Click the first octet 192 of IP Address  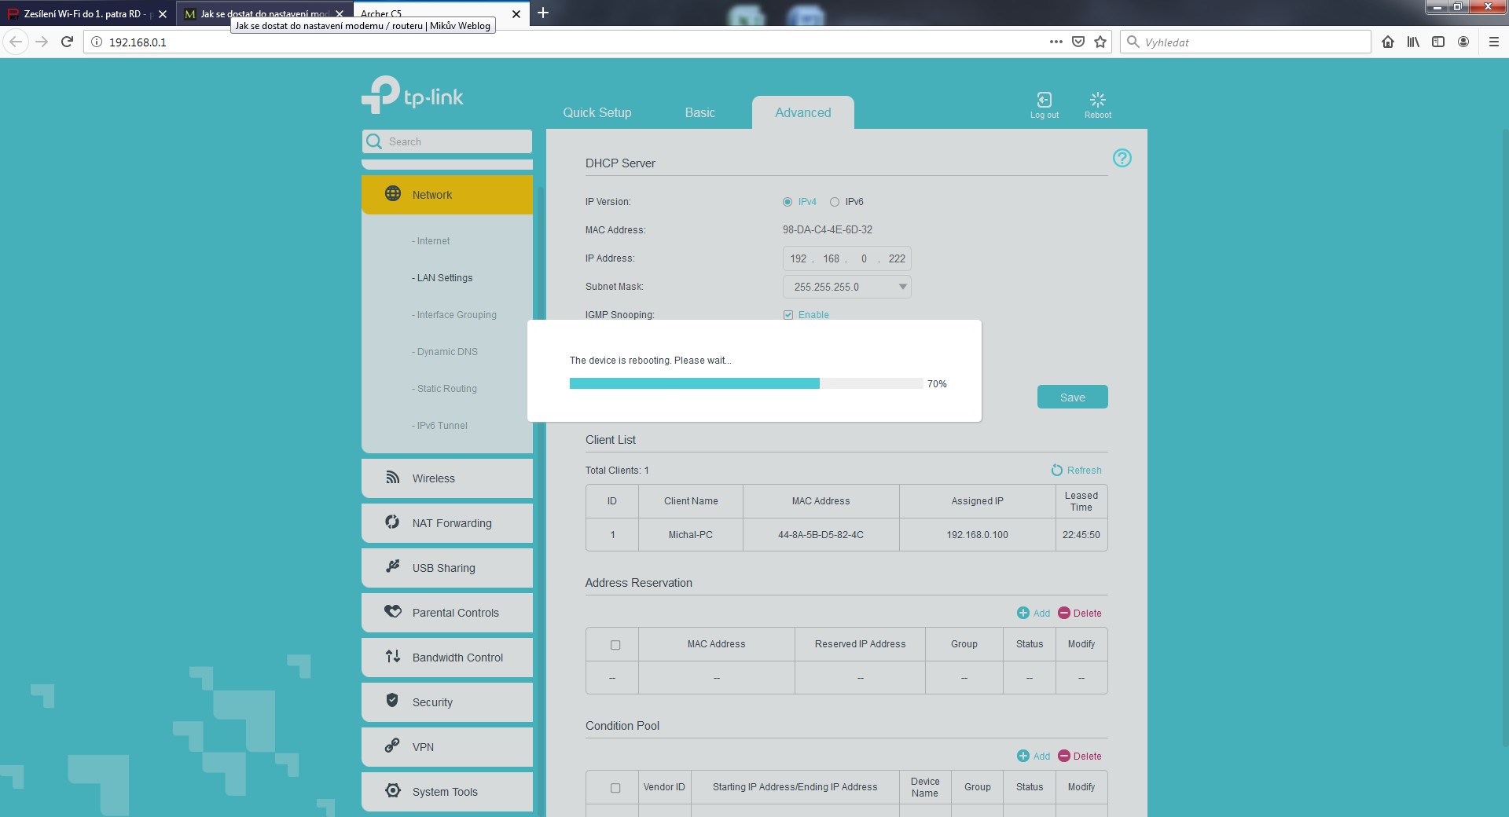click(799, 258)
